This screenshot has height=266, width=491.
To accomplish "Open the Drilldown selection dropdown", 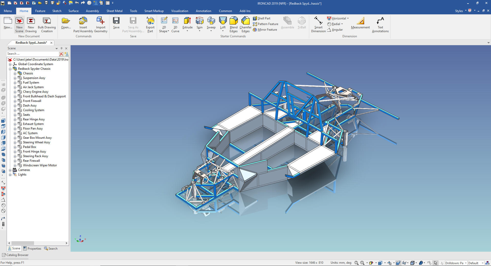I will click(466, 263).
